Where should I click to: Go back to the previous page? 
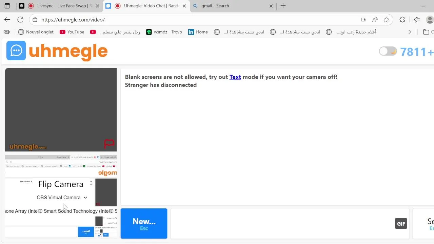(x=7, y=20)
